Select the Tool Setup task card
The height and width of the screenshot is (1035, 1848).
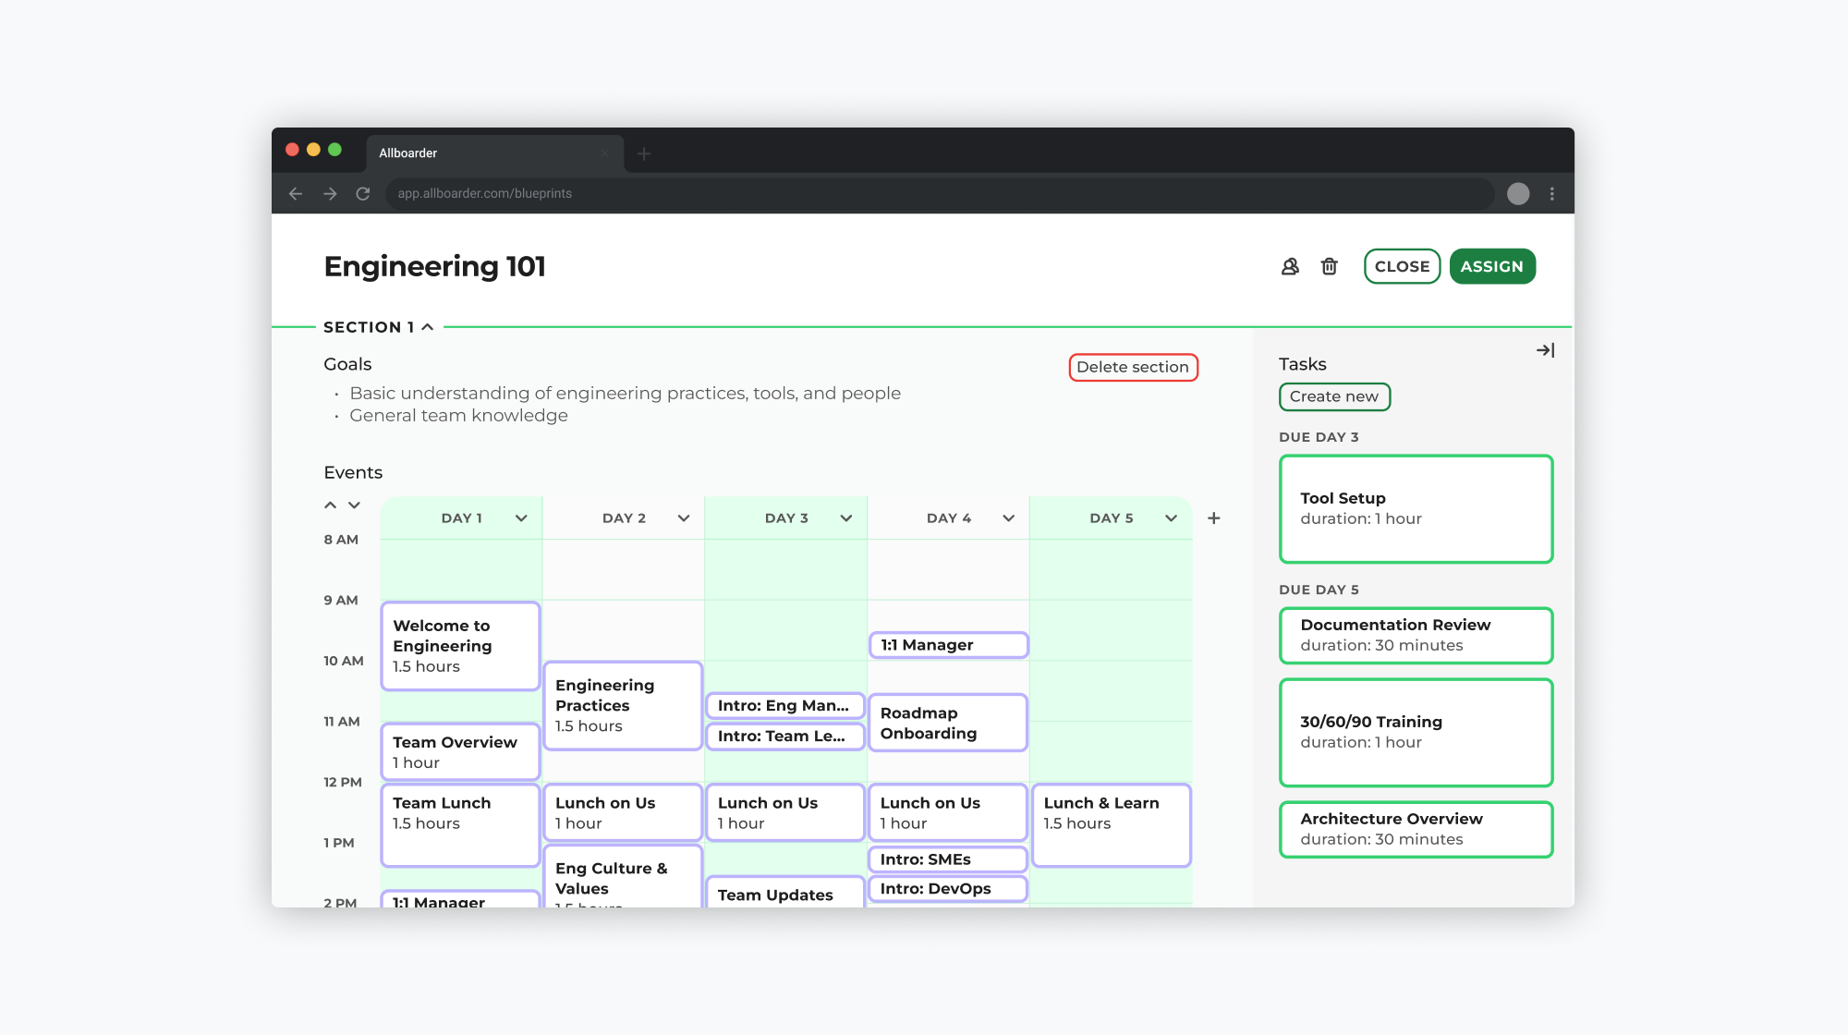(1416, 508)
